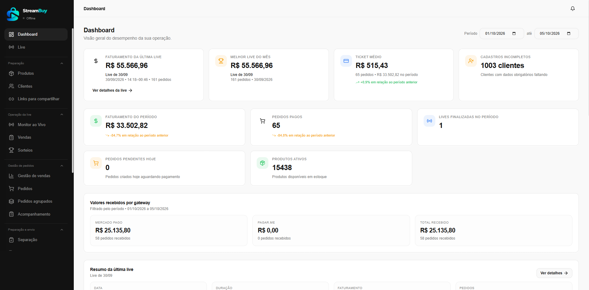Click dollar icon in Faturamento da Última Live card

[x=96, y=61]
